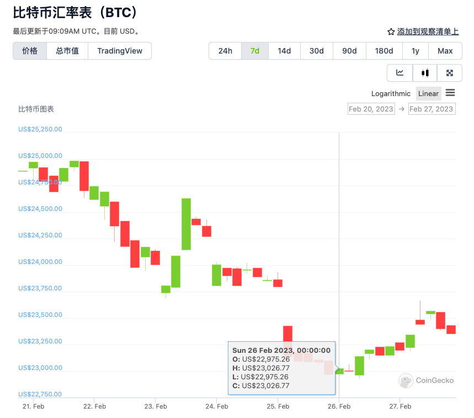Choose the Max time range
This screenshot has width=474, height=418.
(445, 51)
